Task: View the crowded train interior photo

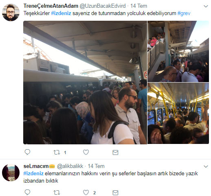Action: 178,113
